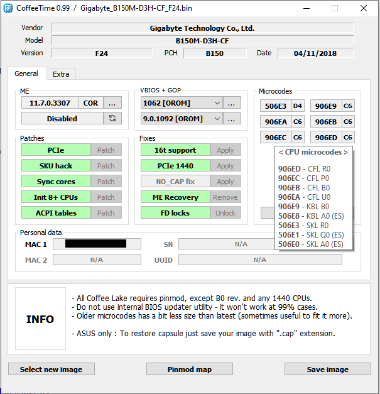Click the MAC 2 N/A field
This screenshot has width=380, height=394.
click(97, 260)
